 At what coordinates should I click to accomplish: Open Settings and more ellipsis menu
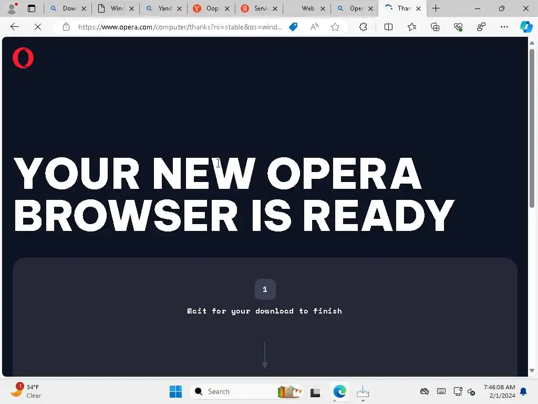[x=504, y=27]
